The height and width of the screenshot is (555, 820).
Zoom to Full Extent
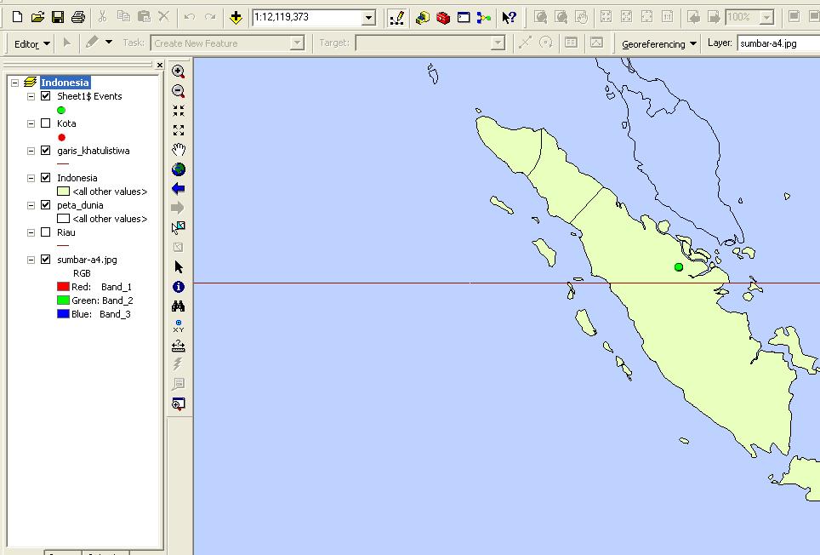pos(178,169)
